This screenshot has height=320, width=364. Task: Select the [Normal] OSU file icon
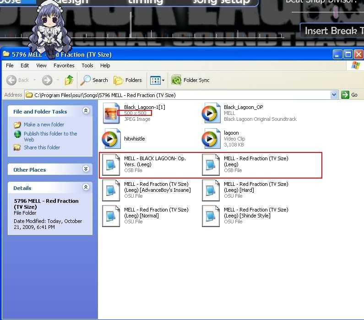point(111,216)
